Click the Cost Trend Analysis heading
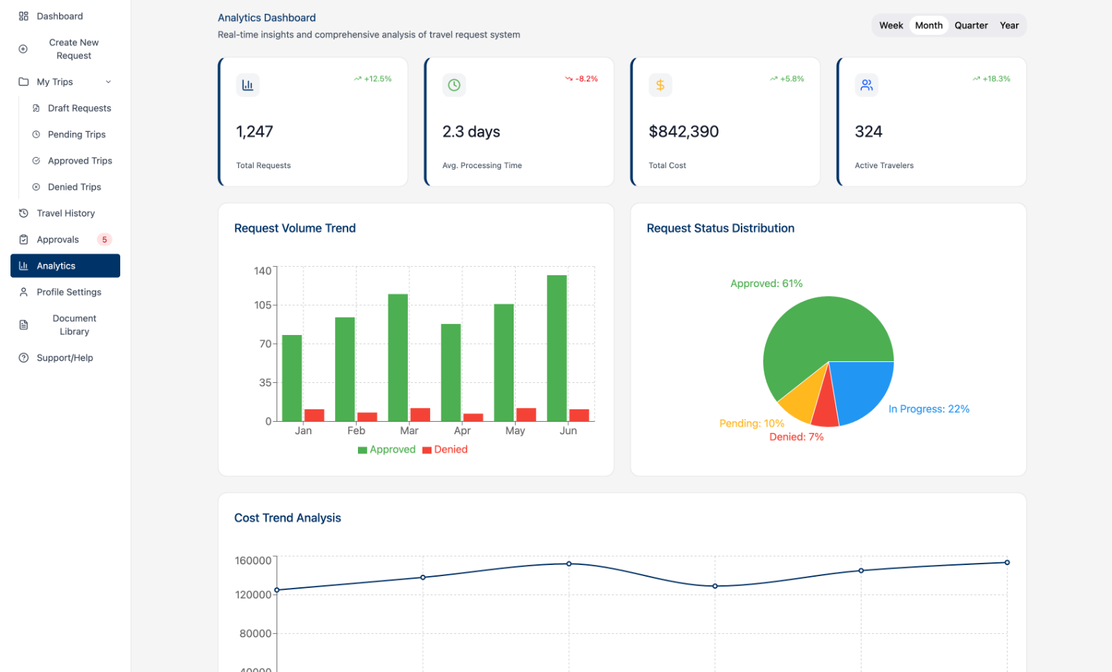 point(288,518)
